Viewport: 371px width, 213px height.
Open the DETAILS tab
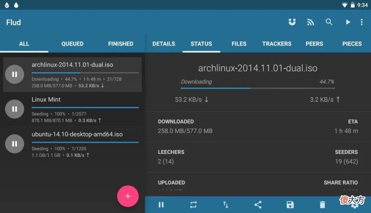164,44
